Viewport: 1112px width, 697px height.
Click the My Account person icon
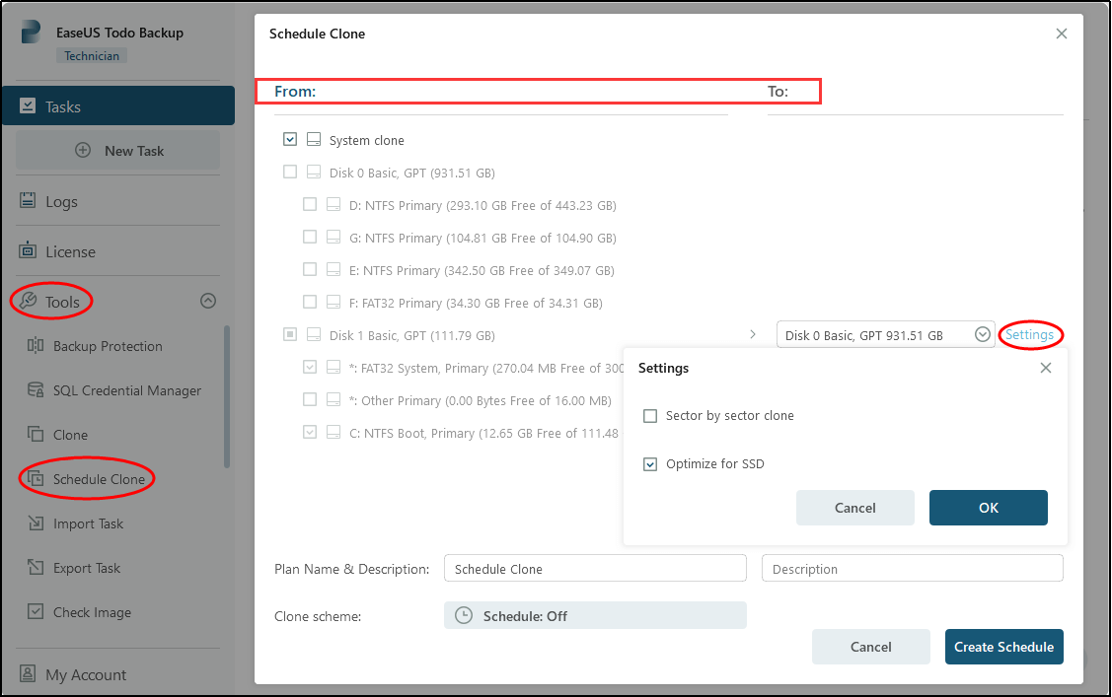(28, 673)
